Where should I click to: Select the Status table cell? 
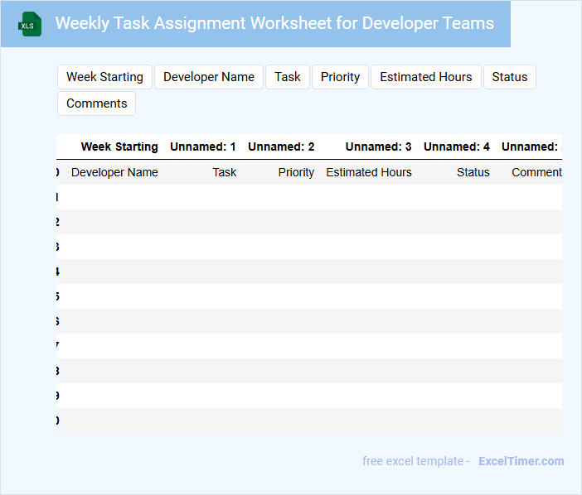[473, 172]
